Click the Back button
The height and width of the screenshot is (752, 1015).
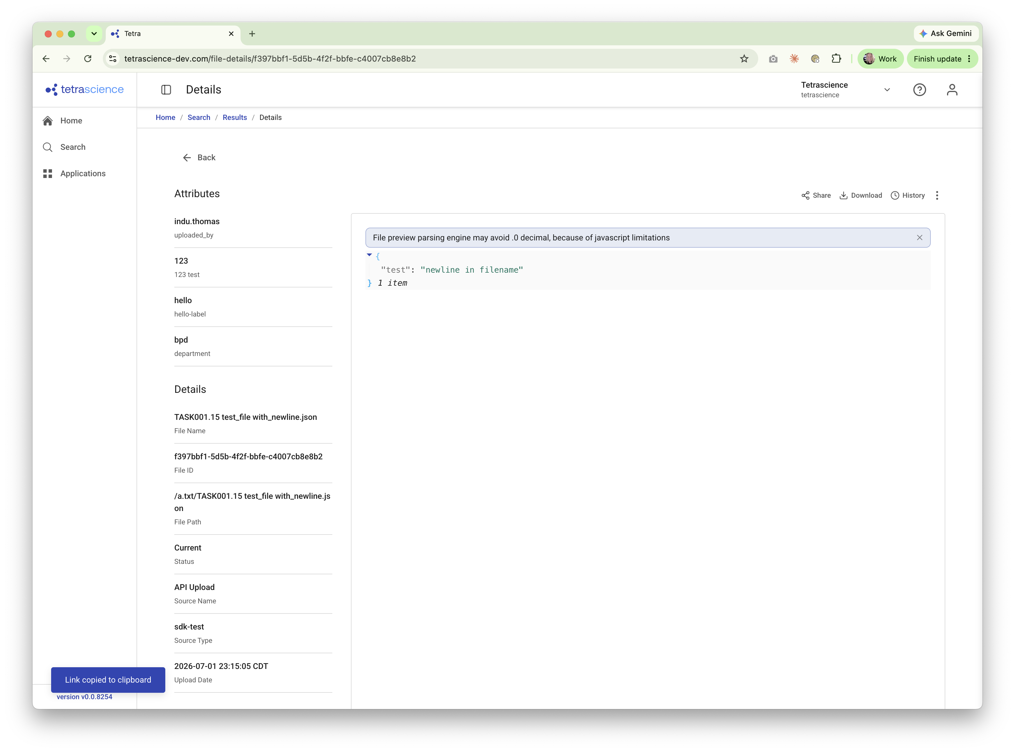(200, 157)
